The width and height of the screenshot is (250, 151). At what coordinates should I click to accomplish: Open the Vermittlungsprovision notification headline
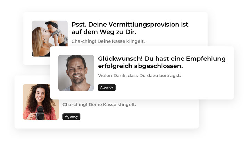tap(130, 28)
